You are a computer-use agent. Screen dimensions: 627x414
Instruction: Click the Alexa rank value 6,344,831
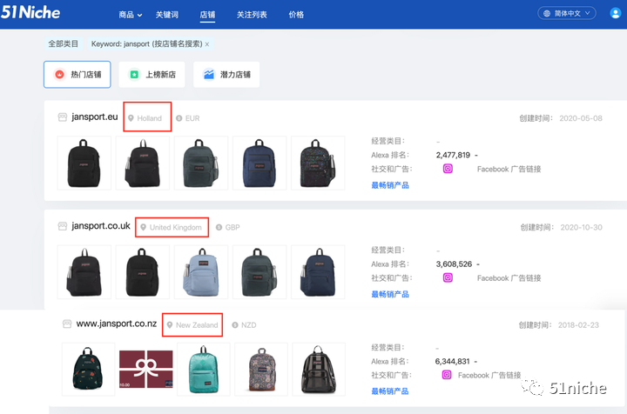tap(452, 361)
